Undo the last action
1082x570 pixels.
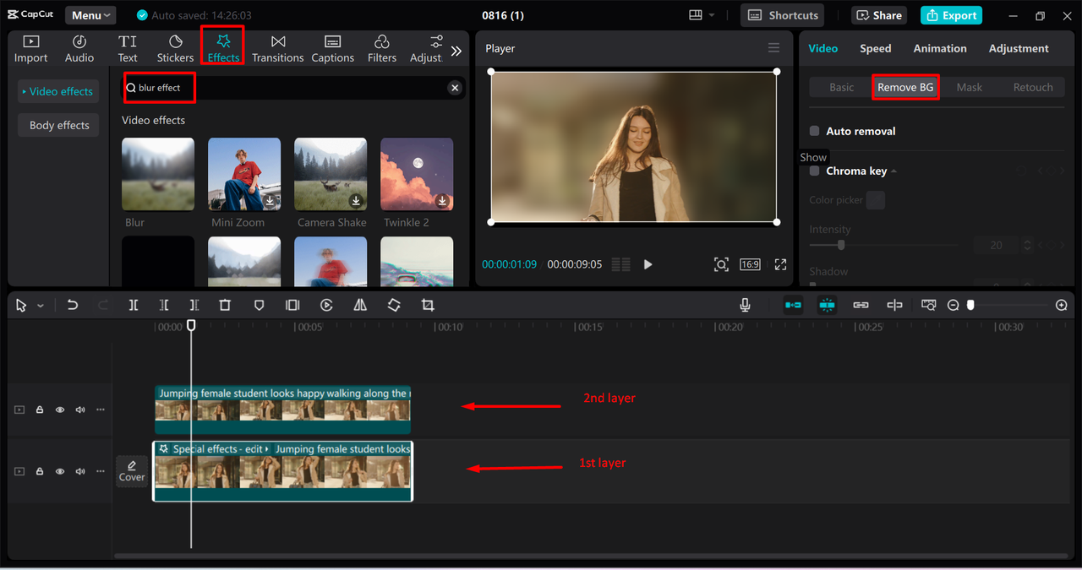pyautogui.click(x=73, y=305)
